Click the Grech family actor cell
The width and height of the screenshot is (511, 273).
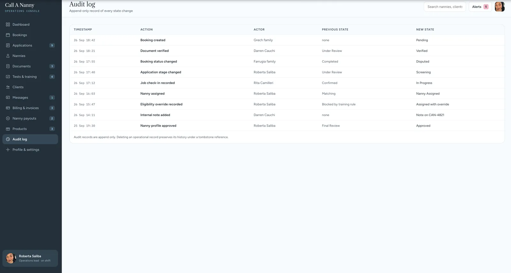pyautogui.click(x=263, y=40)
